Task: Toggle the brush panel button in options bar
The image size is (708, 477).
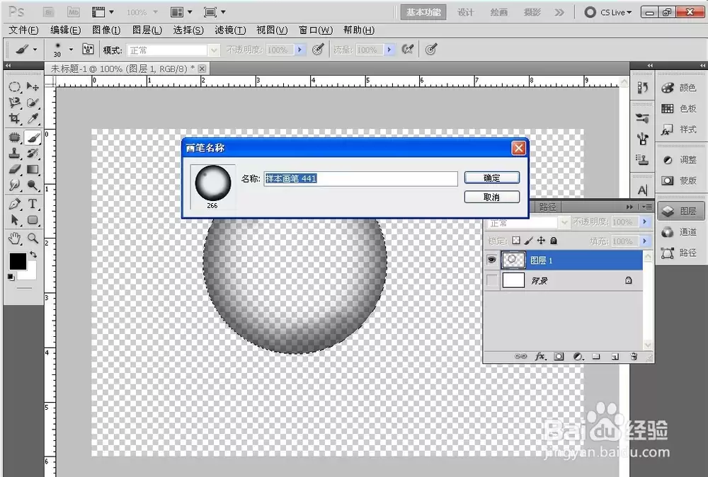Action: (88, 50)
